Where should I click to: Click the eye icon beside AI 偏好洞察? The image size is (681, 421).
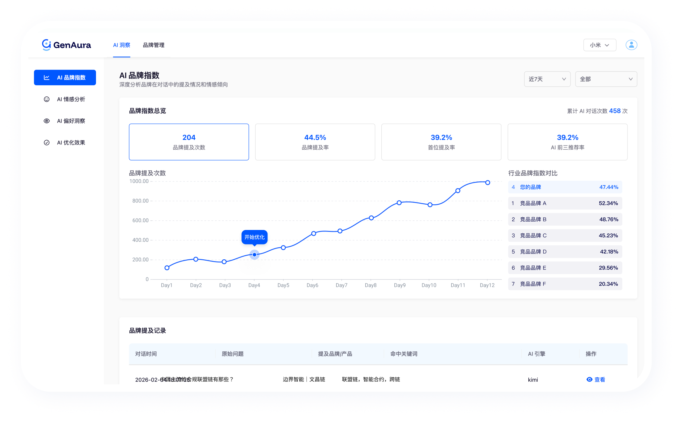tap(47, 121)
